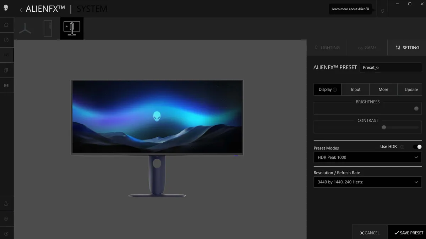Open the settings gear in the sidebar
This screenshot has height=239, width=426.
[6, 219]
